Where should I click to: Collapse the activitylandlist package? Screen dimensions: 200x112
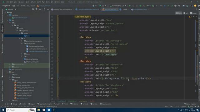[22, 44]
